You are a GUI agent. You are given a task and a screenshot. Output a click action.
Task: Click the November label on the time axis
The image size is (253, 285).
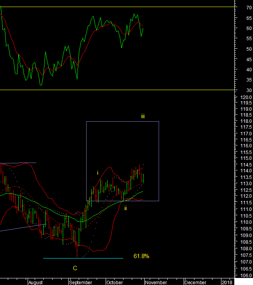pyautogui.click(x=156, y=282)
